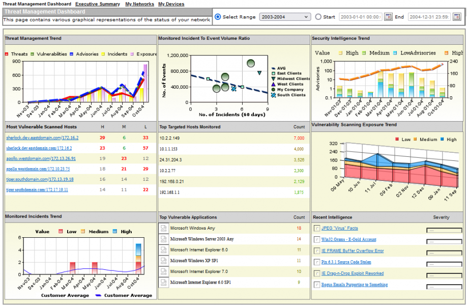Open the Start date calendar picker
The height and width of the screenshot is (305, 468).
click(388, 17)
